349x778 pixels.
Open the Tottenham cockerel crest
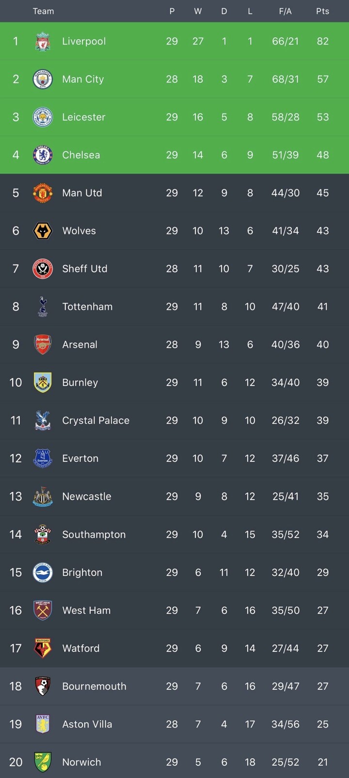point(43,307)
